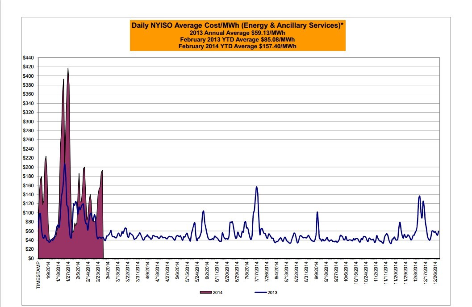The height and width of the screenshot is (307, 472).
Task: Select the chart title 'Daily NYISO Average Cost/MWh'
Action: pos(237,25)
